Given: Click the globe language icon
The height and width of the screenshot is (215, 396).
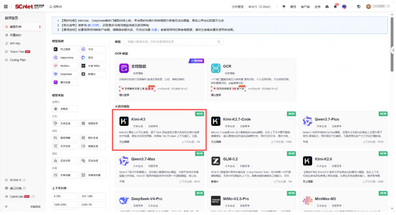Looking at the screenshot, I should (x=359, y=7).
